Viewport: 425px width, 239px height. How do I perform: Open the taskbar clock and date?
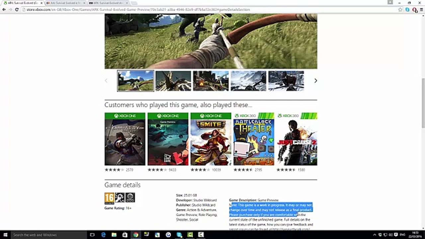pyautogui.click(x=415, y=235)
